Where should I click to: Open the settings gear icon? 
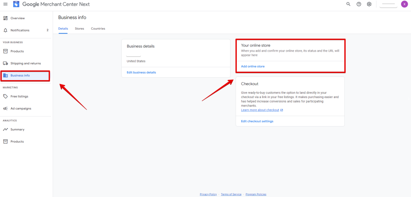click(x=369, y=4)
